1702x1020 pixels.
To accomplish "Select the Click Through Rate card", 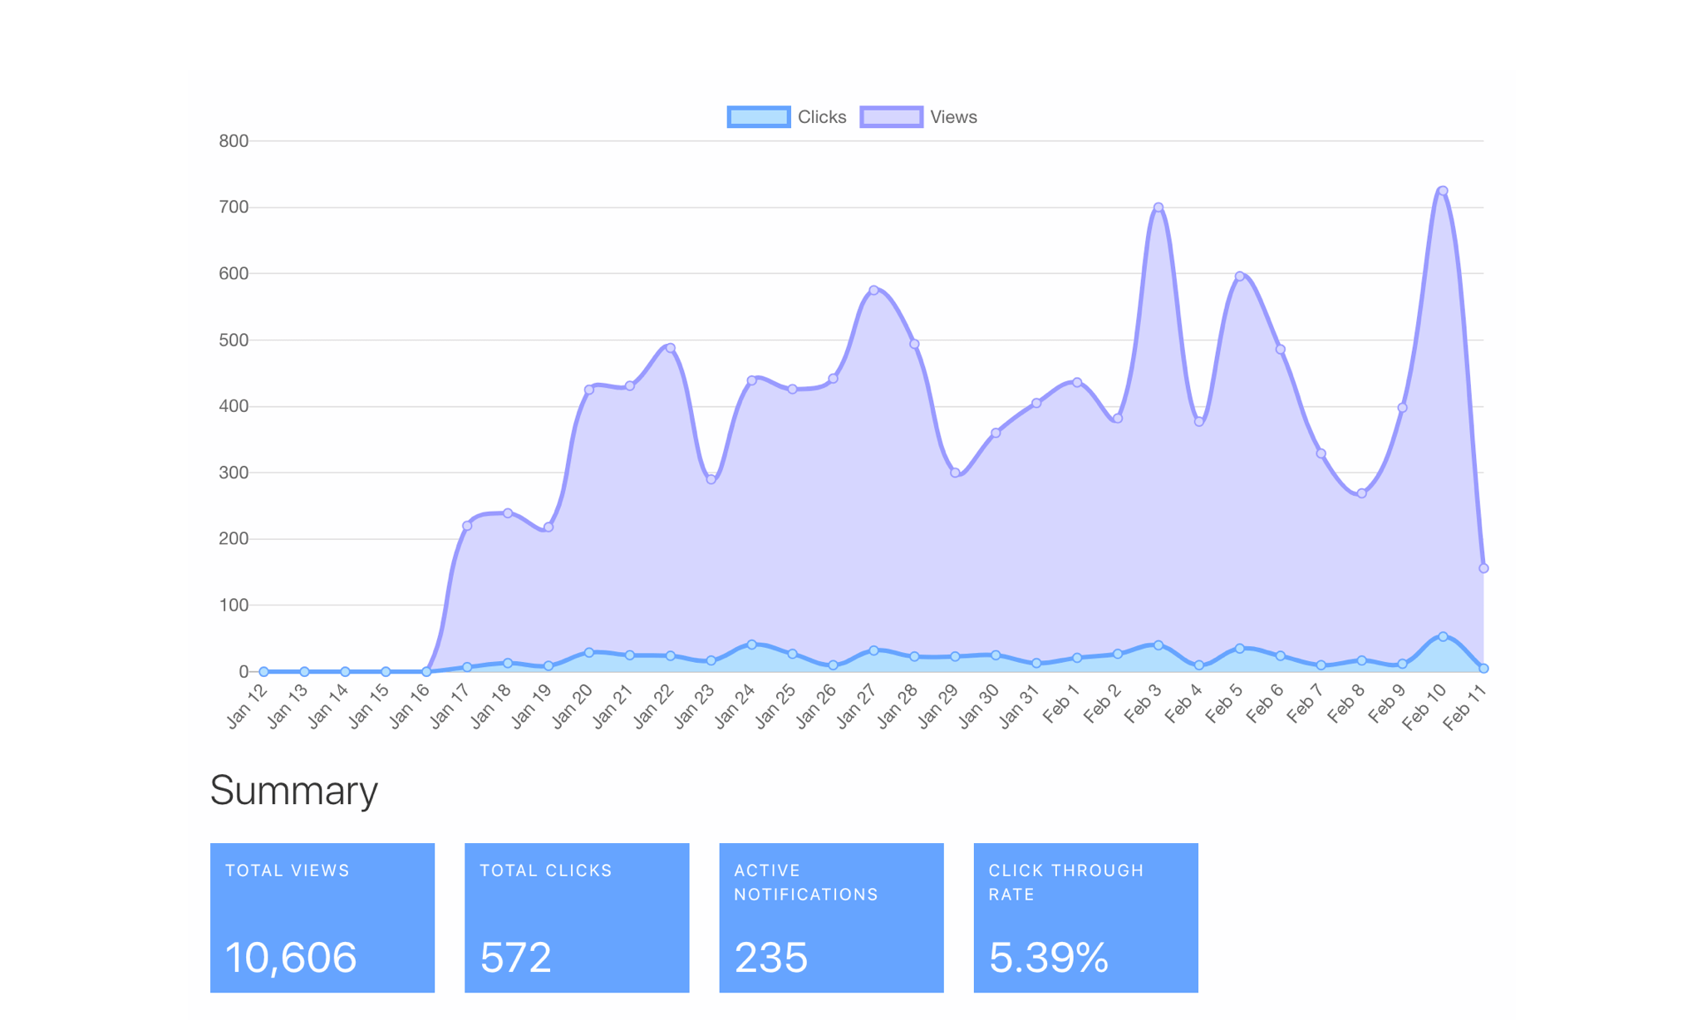I will [1085, 917].
